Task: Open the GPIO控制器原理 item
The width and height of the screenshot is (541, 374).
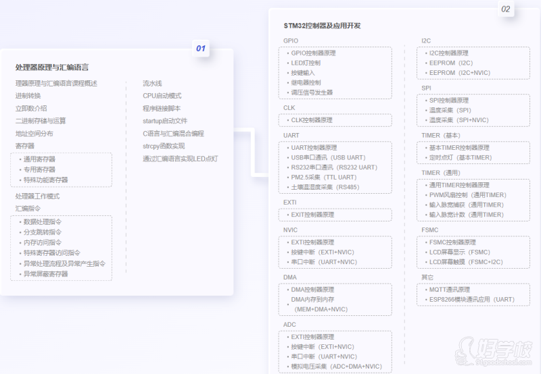Action: [x=313, y=53]
